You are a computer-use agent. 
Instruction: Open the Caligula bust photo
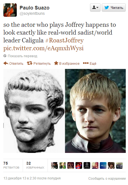pyautogui.click(x=34, y=111)
